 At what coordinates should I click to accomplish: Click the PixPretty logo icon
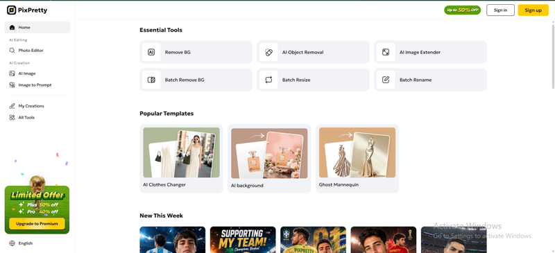coord(11,10)
